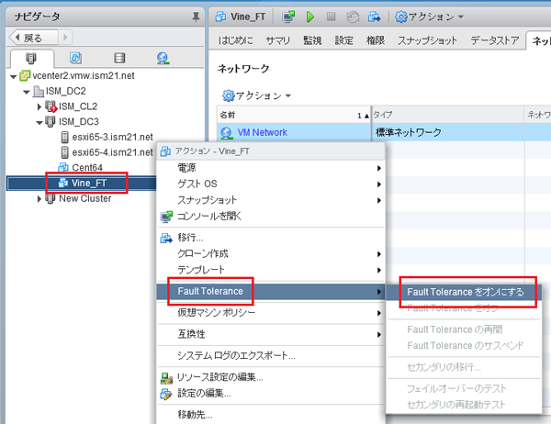This screenshot has height=424, width=551.
Task: Click the green power on icon
Action: [x=311, y=17]
